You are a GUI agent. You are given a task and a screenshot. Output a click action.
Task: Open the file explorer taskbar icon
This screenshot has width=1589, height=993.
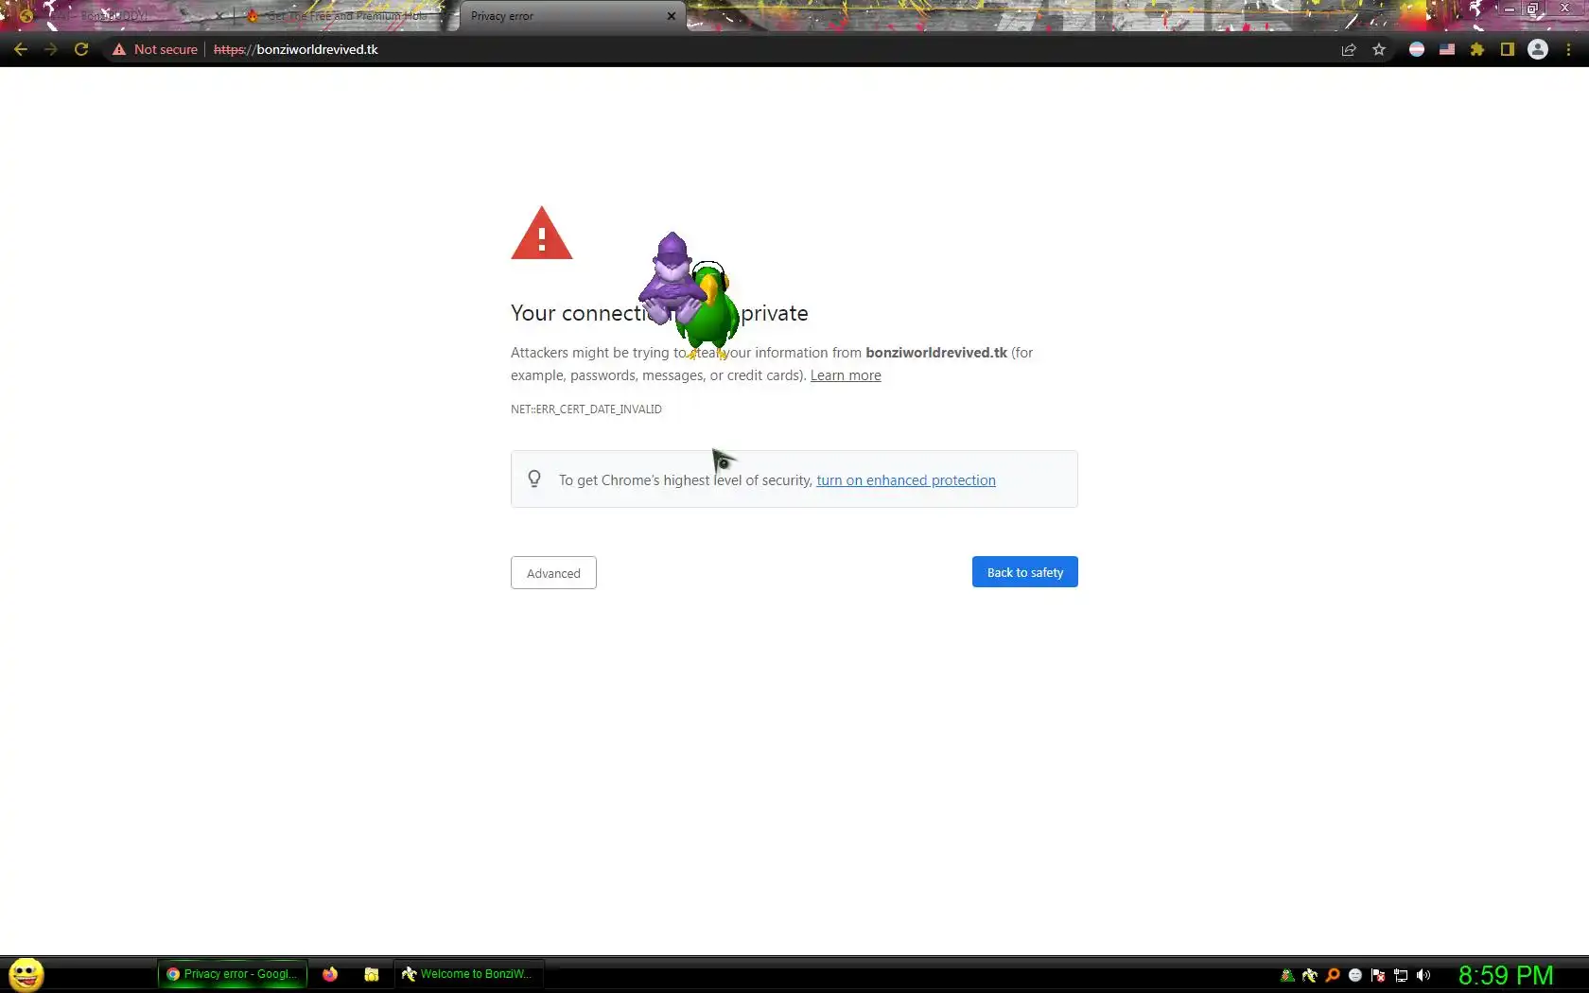pyautogui.click(x=372, y=974)
